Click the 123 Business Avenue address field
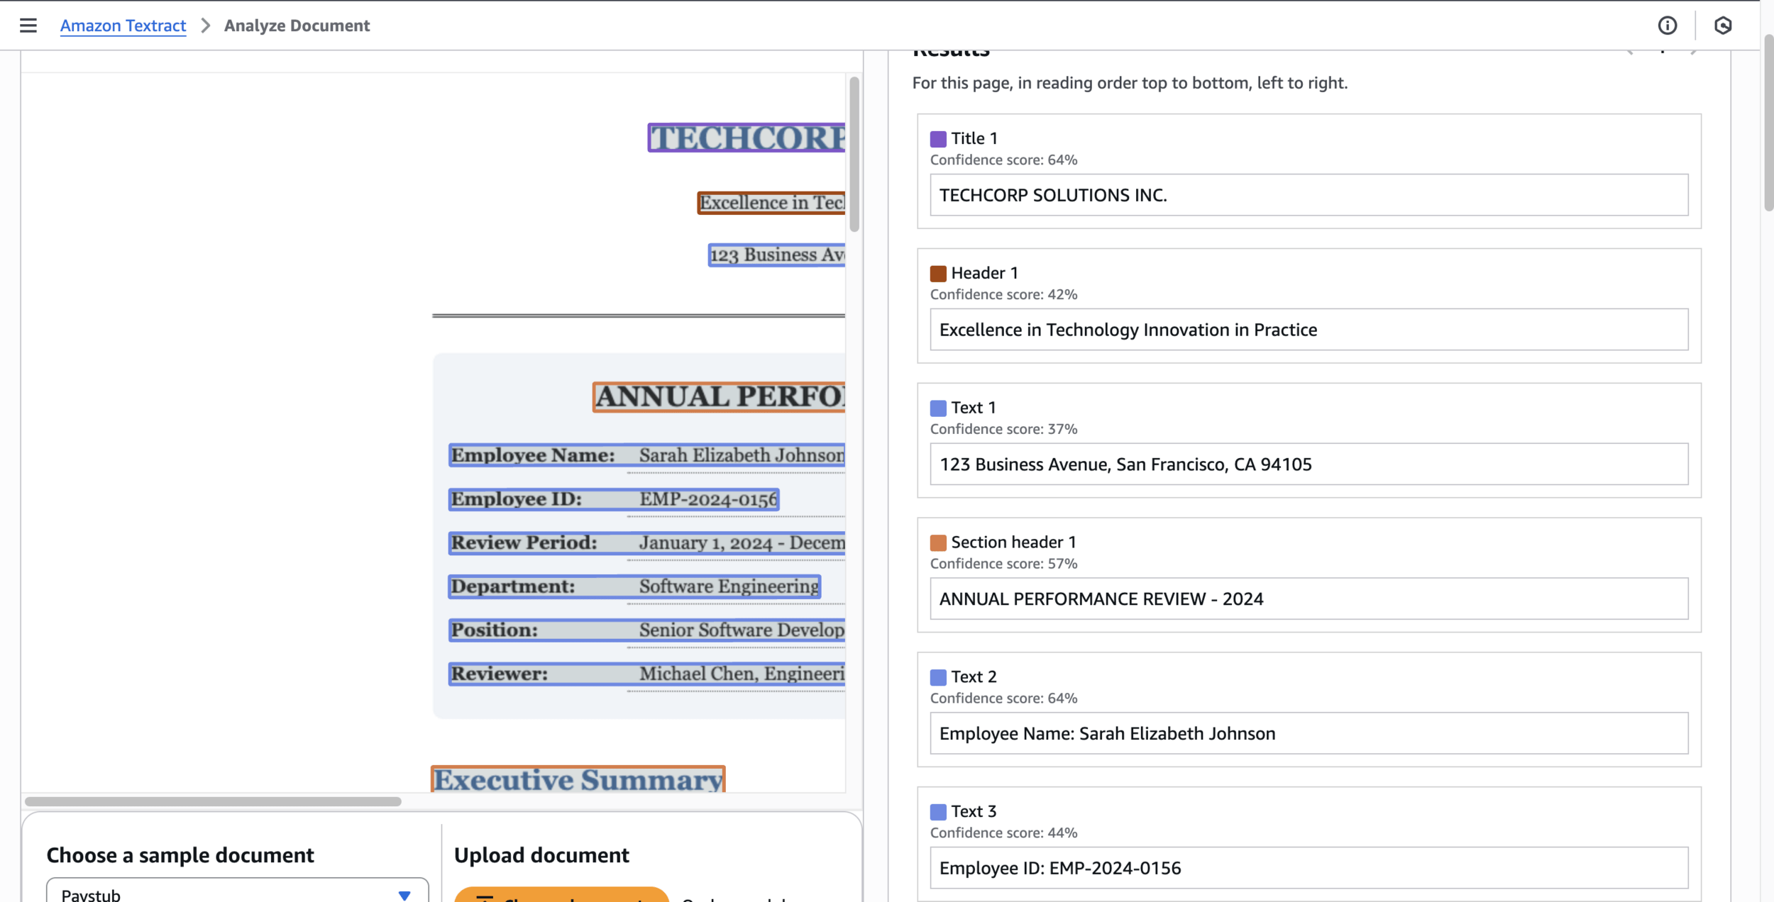The image size is (1774, 902). [x=1308, y=464]
